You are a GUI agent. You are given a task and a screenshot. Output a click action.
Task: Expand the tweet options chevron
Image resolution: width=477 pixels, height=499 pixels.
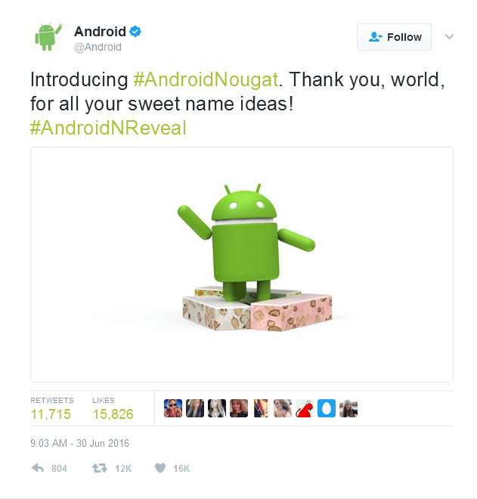click(x=449, y=36)
